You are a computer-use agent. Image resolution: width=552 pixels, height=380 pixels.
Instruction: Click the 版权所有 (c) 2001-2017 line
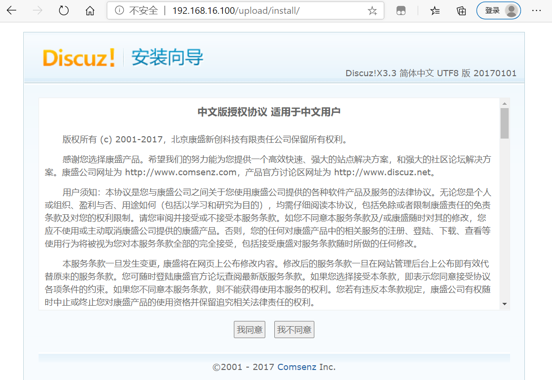click(x=206, y=140)
